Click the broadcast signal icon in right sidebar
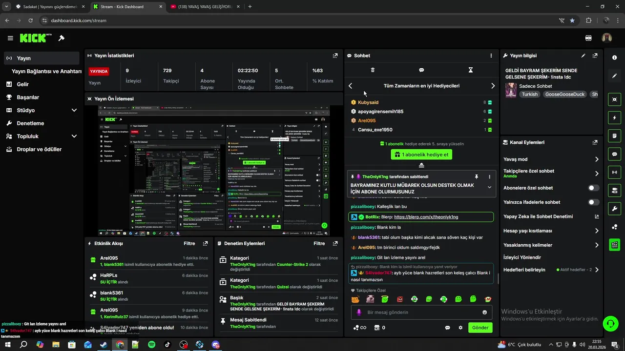 (614, 172)
